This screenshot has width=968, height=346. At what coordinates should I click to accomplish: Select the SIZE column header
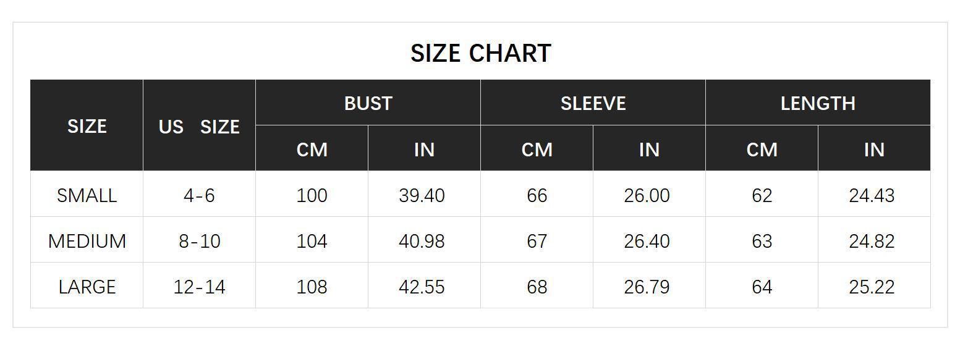coord(87,126)
